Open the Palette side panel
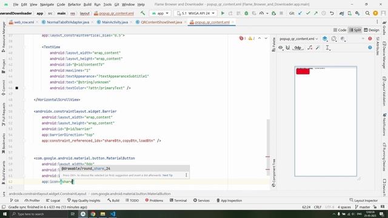 (x=273, y=44)
